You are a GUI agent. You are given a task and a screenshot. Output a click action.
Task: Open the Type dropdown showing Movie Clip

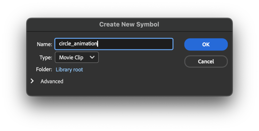77,57
